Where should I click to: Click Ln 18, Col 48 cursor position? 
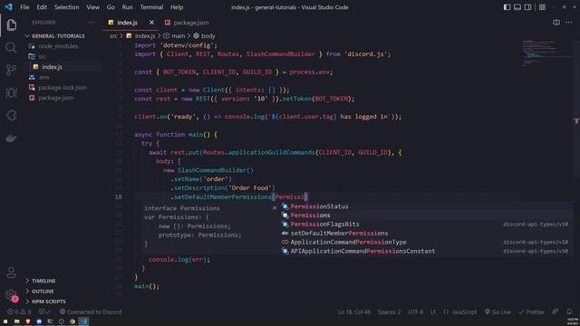354,312
